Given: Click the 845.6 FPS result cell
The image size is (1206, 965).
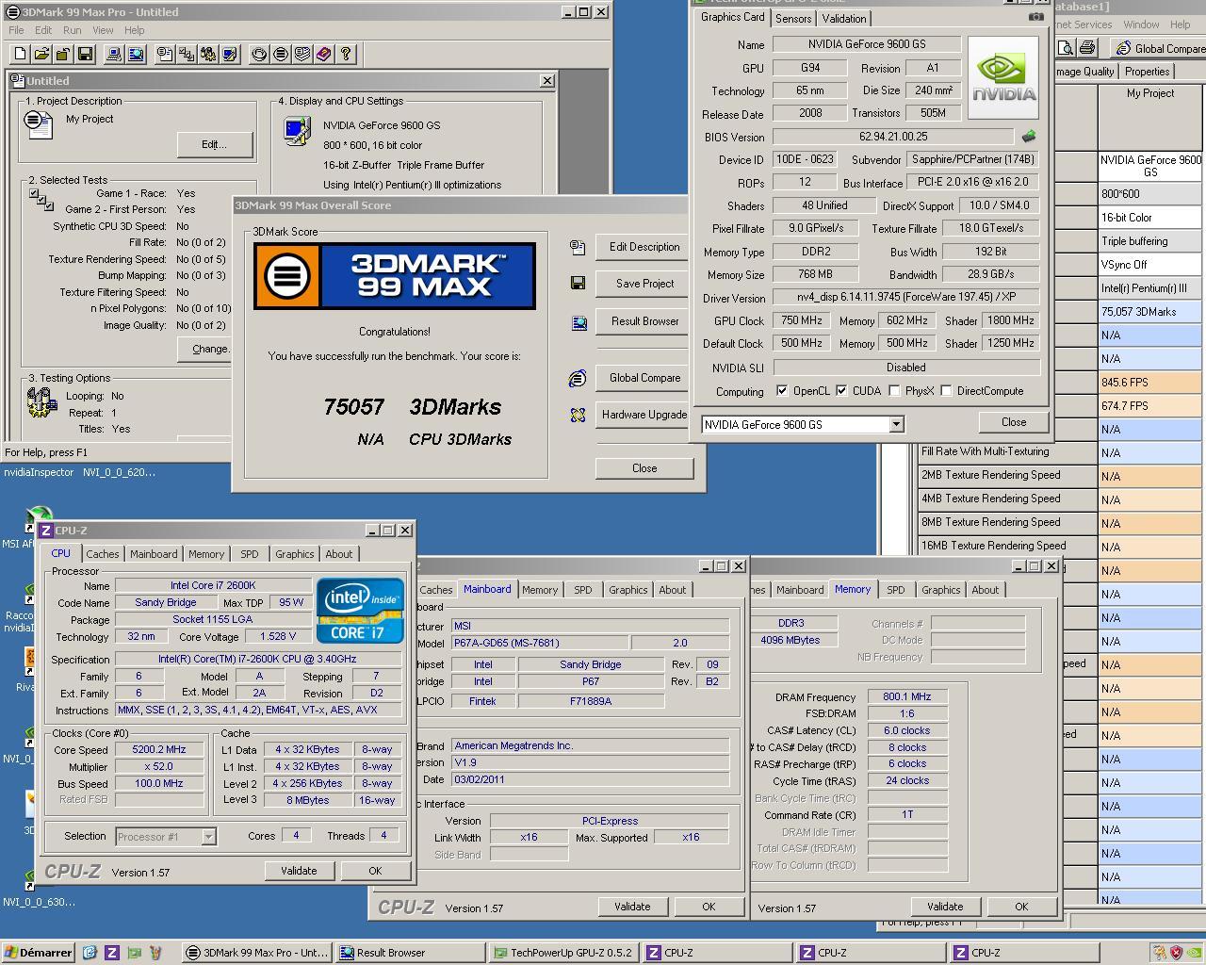Looking at the screenshot, I should [x=1149, y=383].
